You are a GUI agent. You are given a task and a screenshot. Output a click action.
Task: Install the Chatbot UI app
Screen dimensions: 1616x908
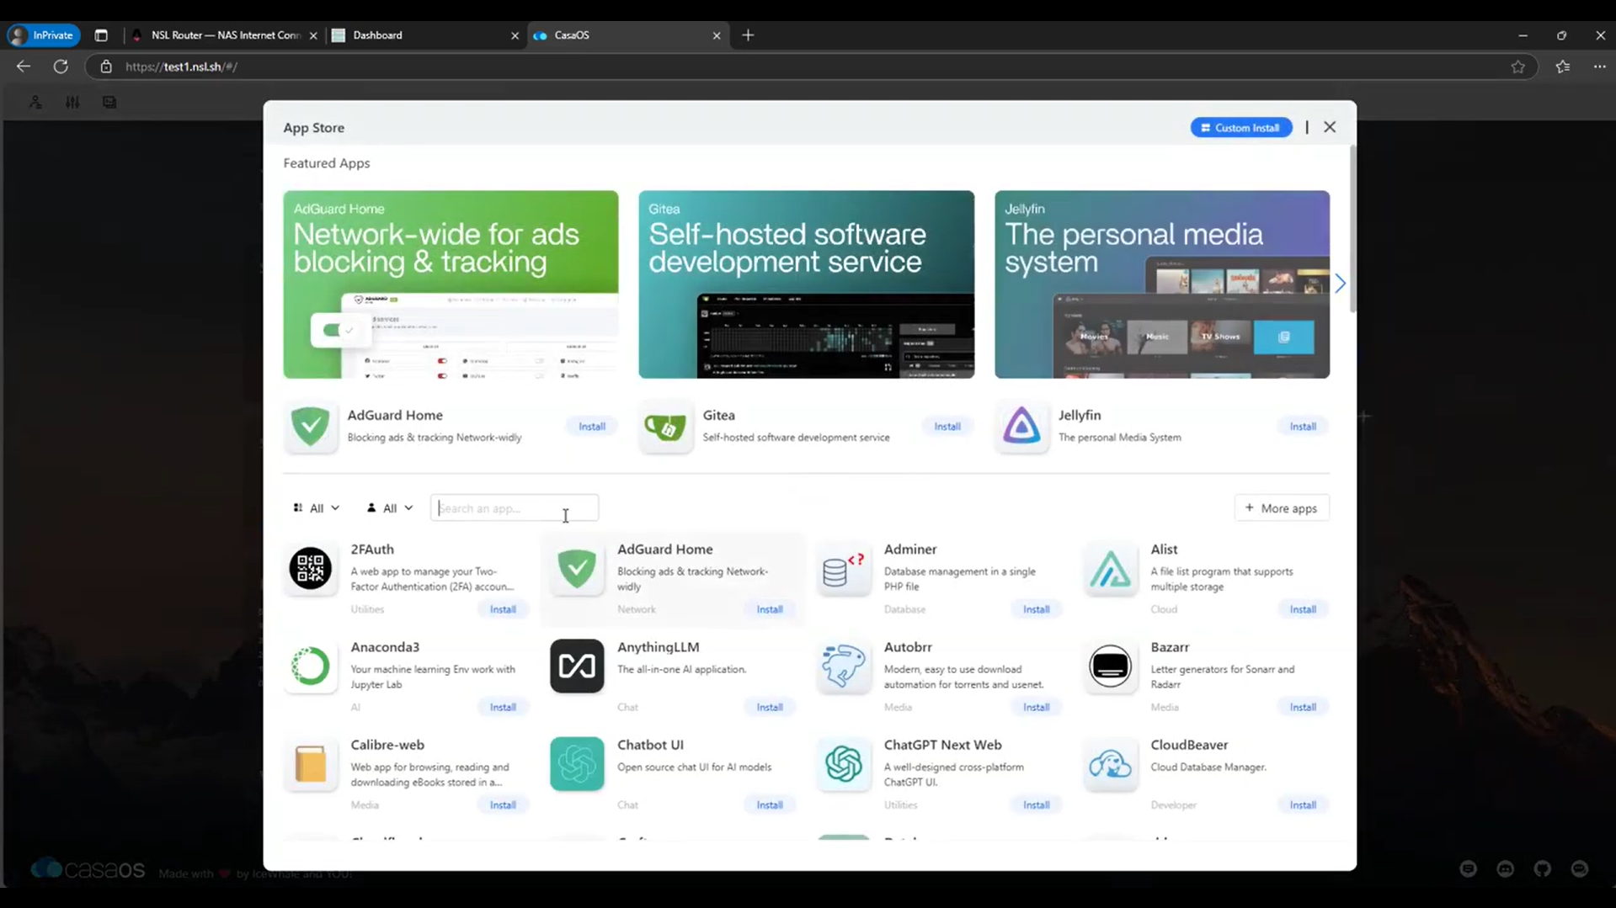point(770,805)
